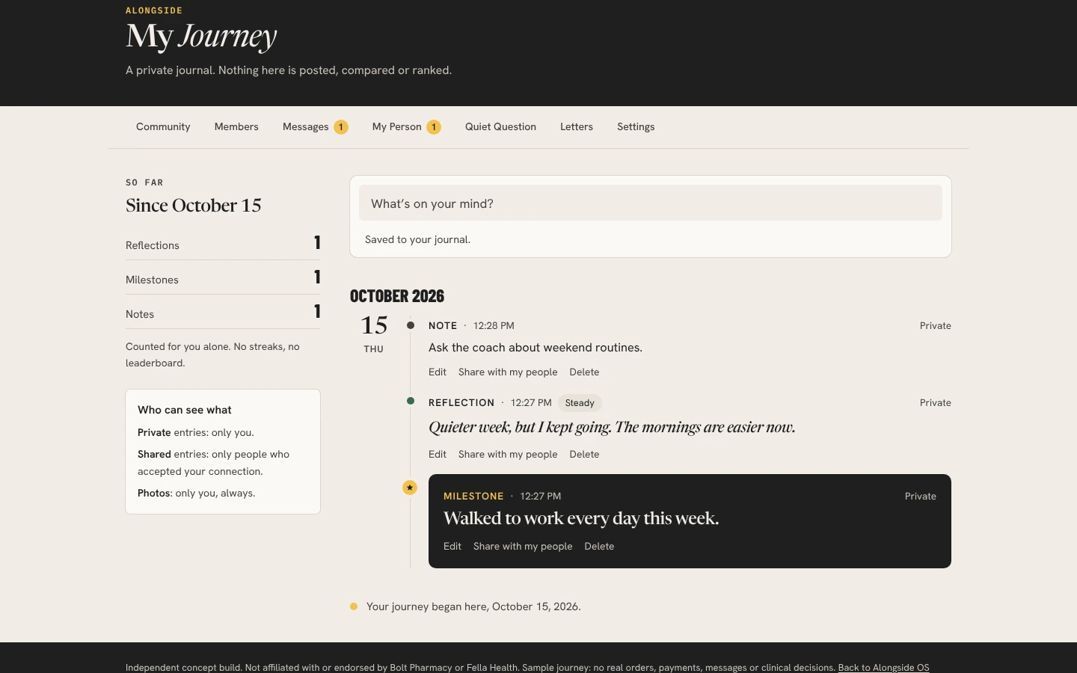Switch to the My Person tab

click(x=406, y=127)
